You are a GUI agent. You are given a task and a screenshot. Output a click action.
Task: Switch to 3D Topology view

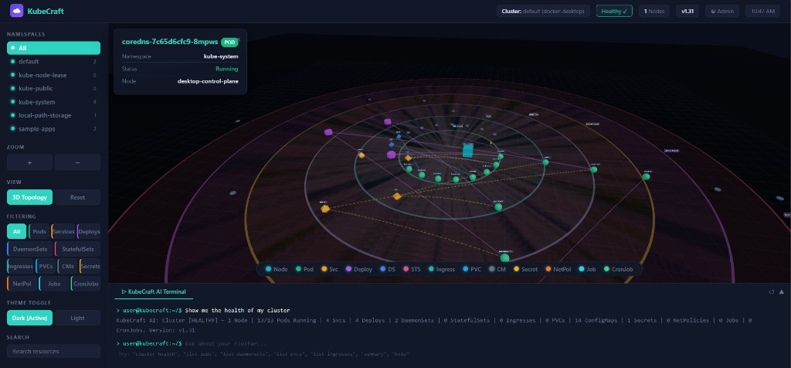(30, 197)
